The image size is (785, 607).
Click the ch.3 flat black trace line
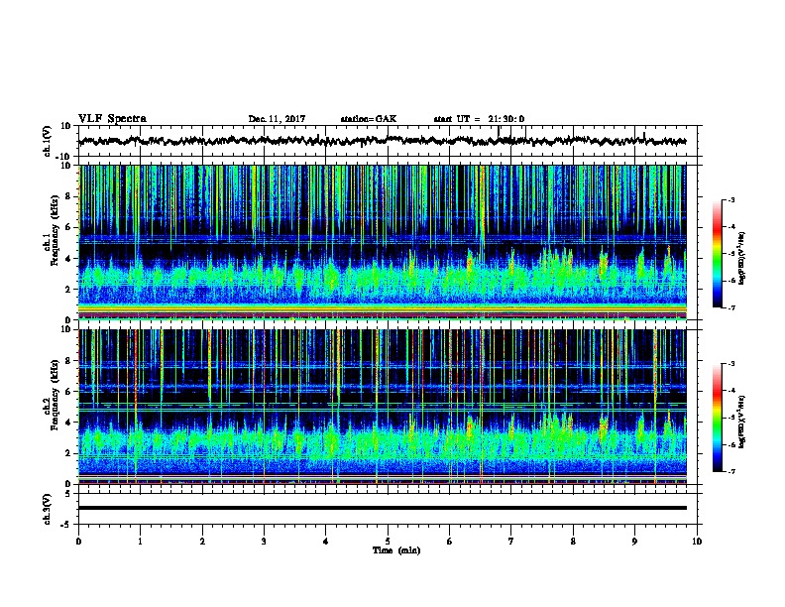pyautogui.click(x=383, y=508)
